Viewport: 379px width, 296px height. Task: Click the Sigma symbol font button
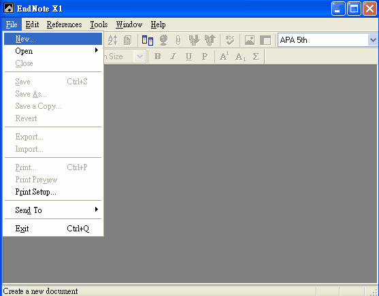(x=256, y=56)
